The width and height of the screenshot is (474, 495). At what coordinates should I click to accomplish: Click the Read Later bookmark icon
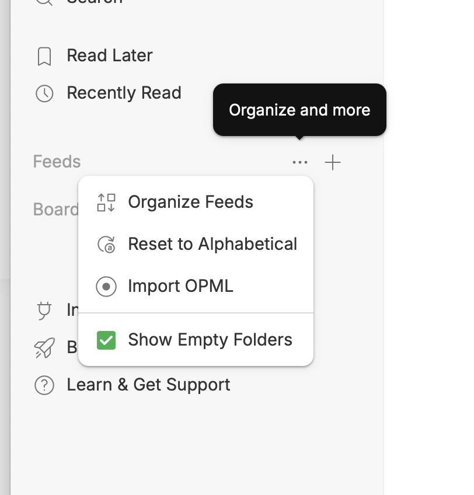point(44,57)
